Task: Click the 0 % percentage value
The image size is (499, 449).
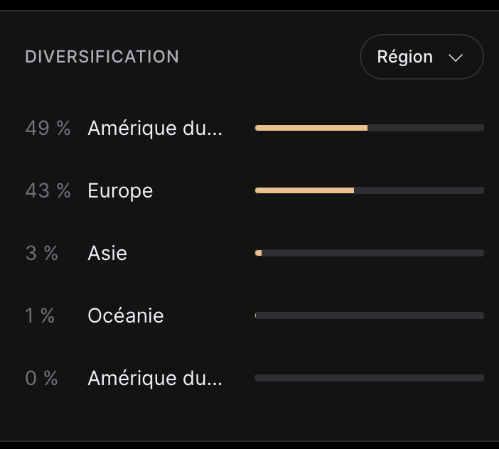Action: click(x=42, y=378)
